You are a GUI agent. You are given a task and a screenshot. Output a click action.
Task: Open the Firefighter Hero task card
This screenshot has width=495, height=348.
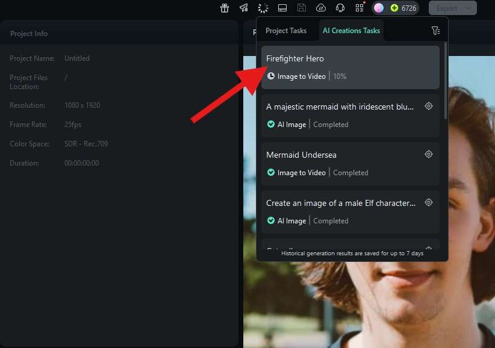coord(350,67)
